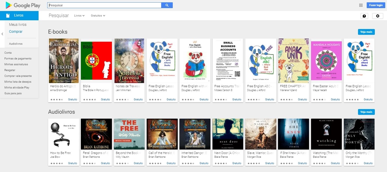The width and height of the screenshot is (387, 172).
Task: Click Veja mais next to Audiolivros
Action: (x=366, y=112)
